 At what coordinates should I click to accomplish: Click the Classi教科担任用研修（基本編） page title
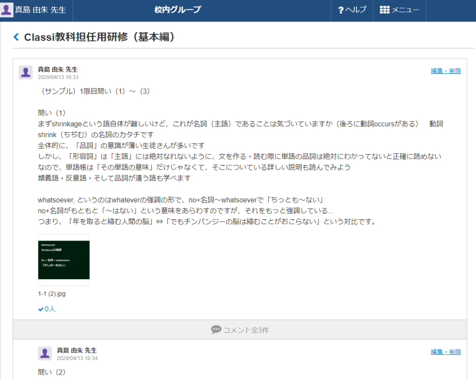tap(99, 37)
